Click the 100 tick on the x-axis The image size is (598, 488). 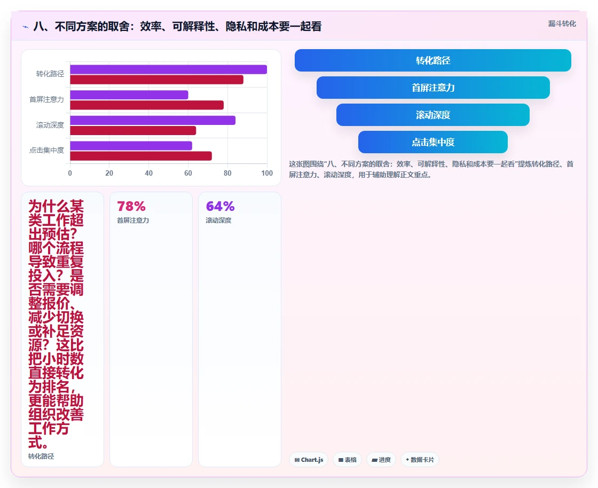267,173
